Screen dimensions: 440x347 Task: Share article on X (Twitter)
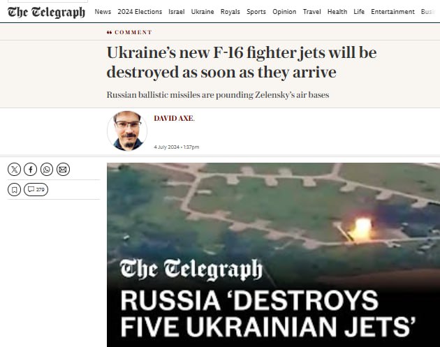pos(14,170)
